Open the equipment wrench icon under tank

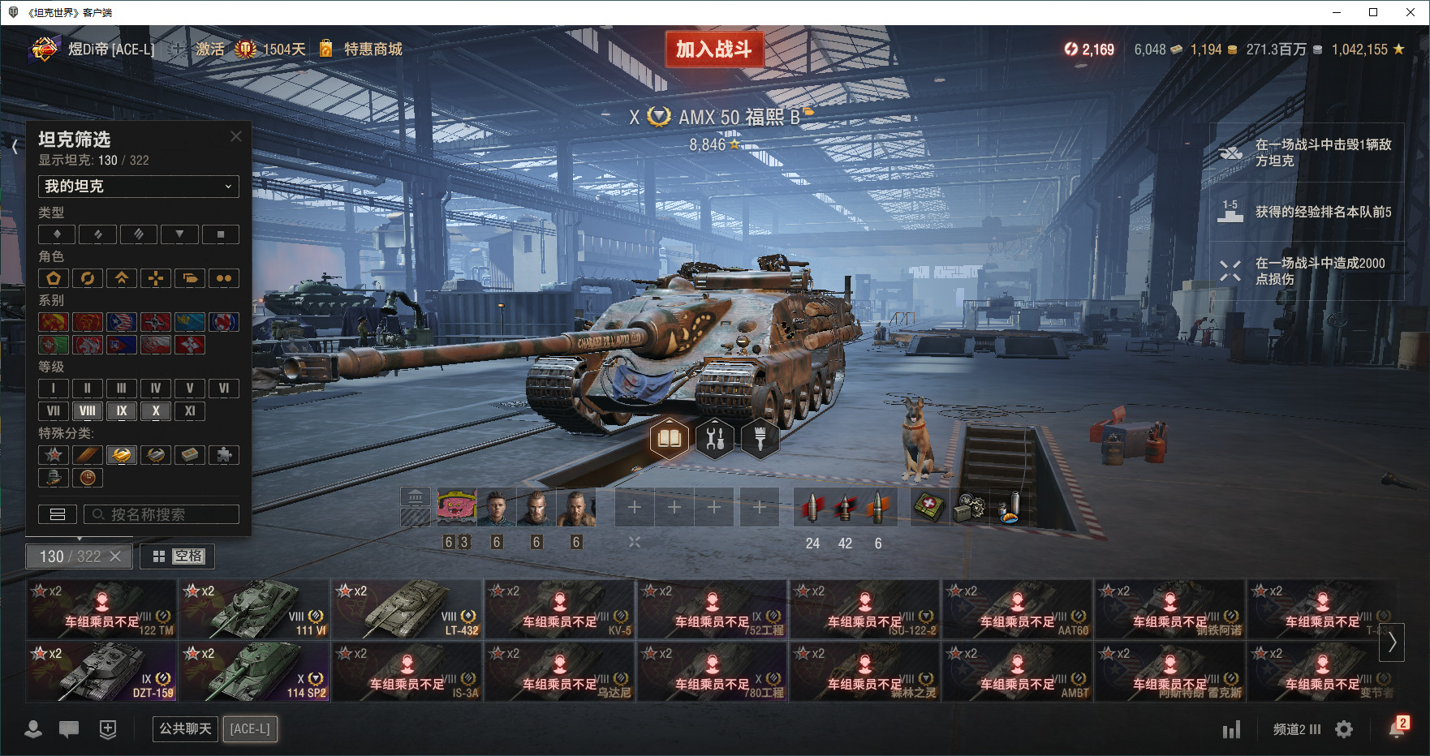[715, 439]
